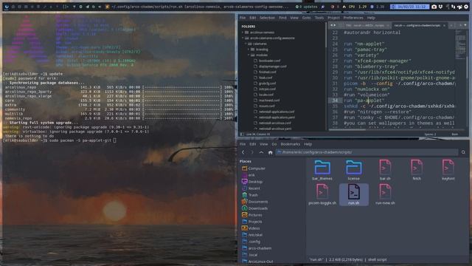Click the file manager path bar
Screen dimensions: 472x266
[367, 152]
